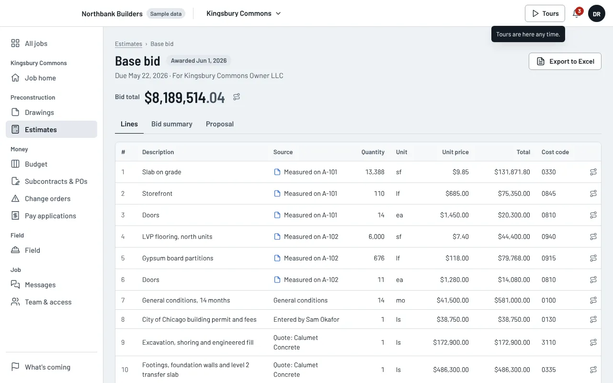Open row options for Excavation line
613x383 pixels.
pos(593,342)
